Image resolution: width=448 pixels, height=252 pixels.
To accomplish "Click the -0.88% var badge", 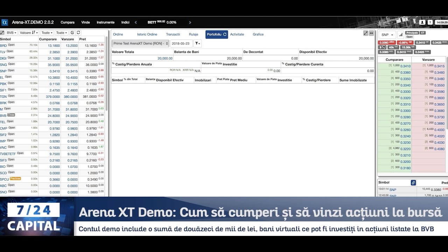I will [x=405, y=43].
